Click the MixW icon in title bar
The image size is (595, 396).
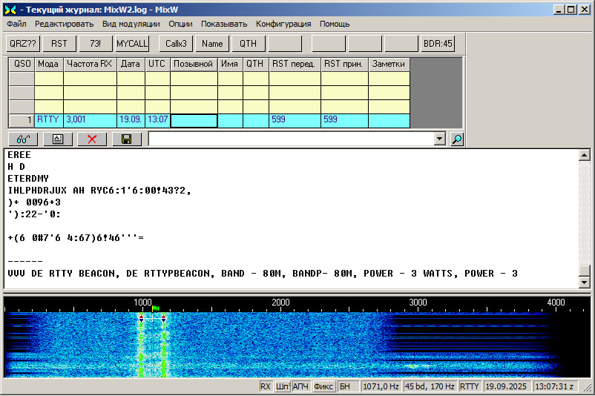pos(10,10)
